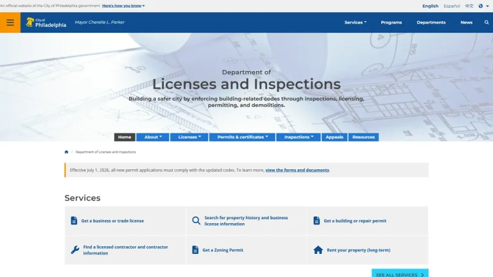
Task: Switch language to Español
Action: pos(451,6)
